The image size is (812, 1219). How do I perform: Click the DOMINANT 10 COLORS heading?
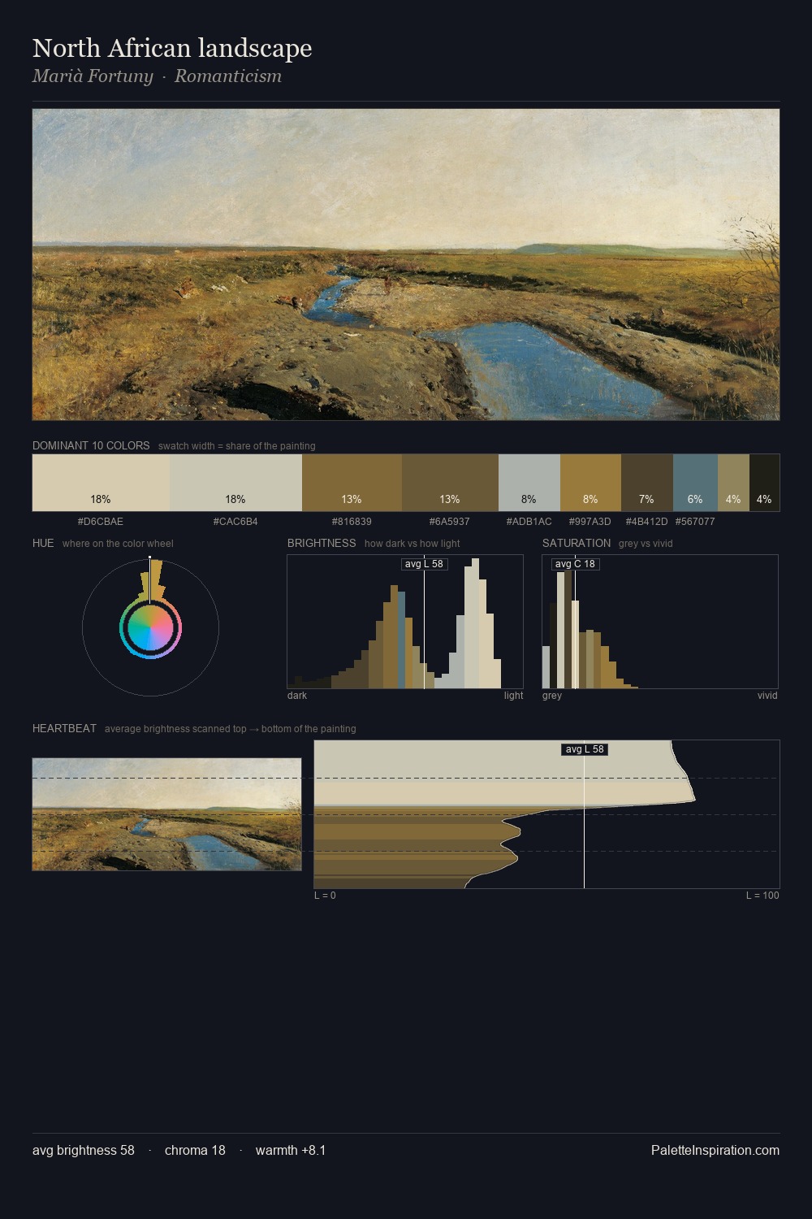(x=91, y=445)
